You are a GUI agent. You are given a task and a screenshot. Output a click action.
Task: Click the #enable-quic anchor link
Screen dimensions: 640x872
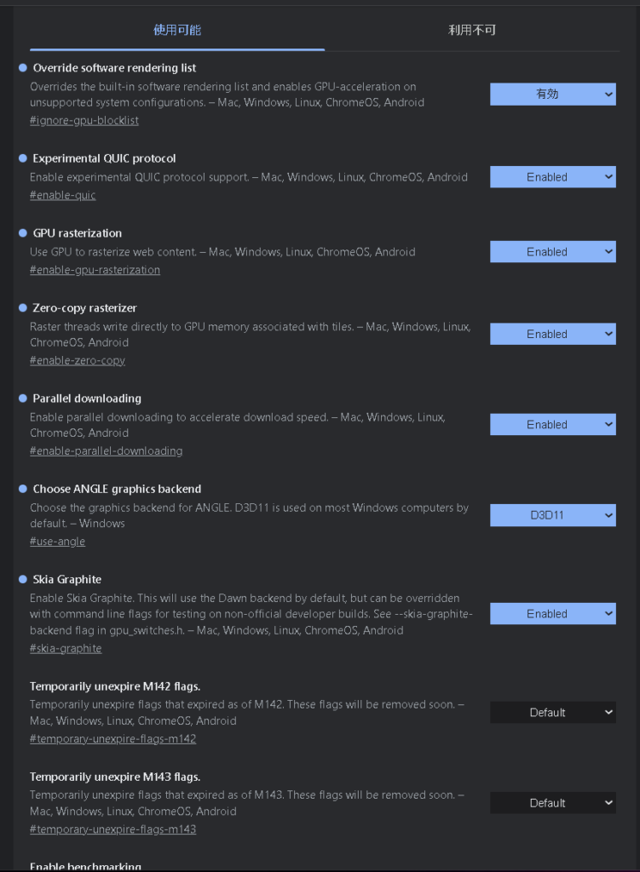[63, 196]
